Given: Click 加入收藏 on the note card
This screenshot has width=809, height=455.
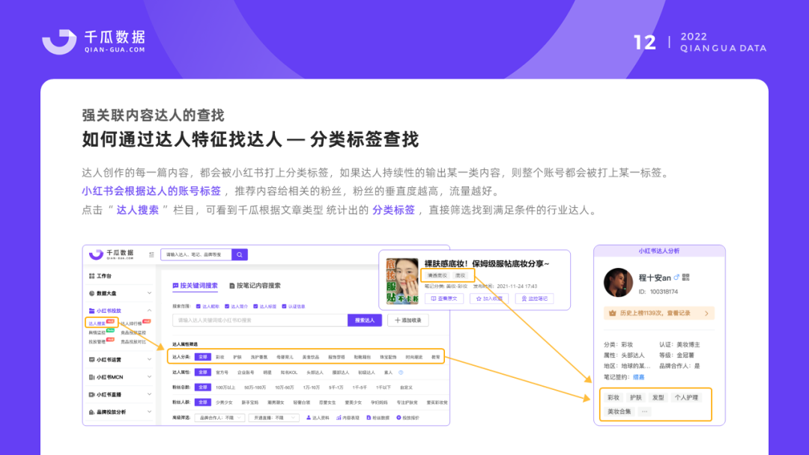Looking at the screenshot, I should (x=489, y=299).
